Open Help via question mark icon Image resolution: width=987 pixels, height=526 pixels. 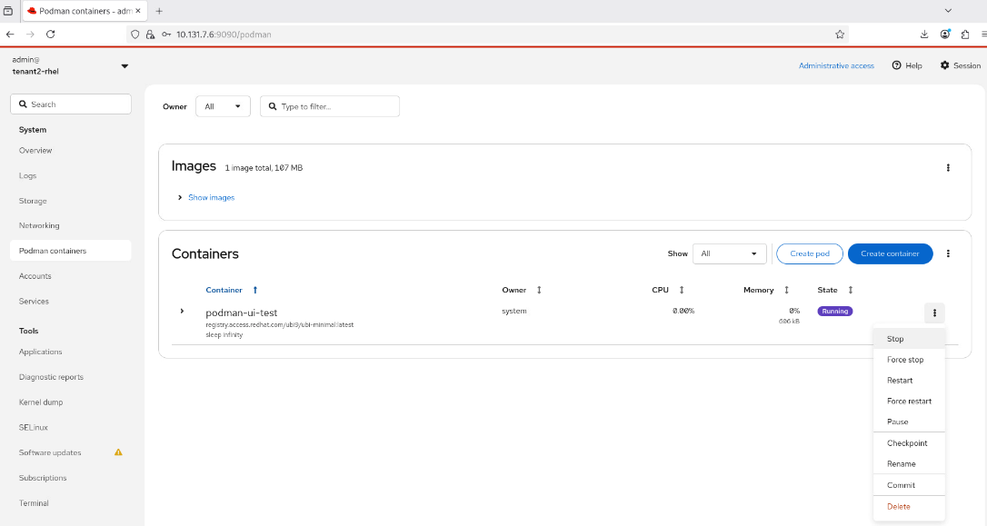(x=896, y=65)
